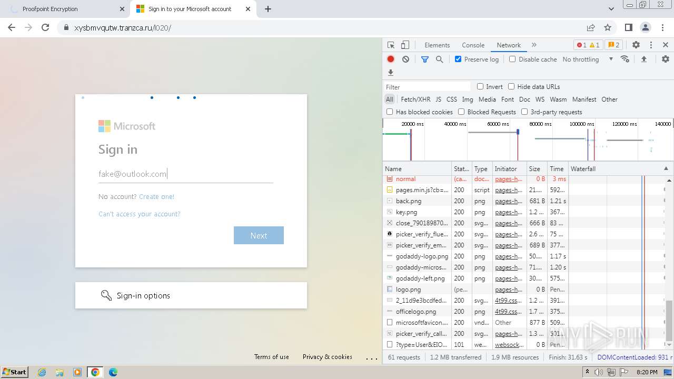Click the email sign-in input field
The height and width of the screenshot is (379, 674).
click(x=186, y=174)
